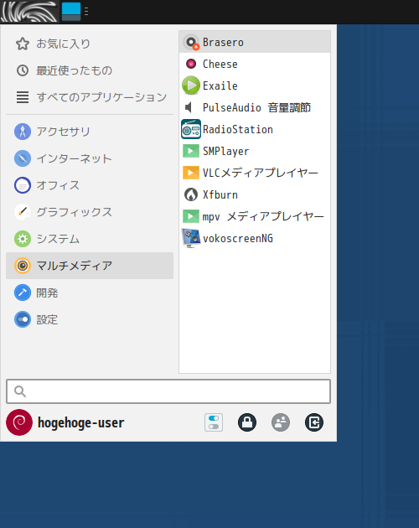Open the settings manager toggle icon
Screen dimensions: 419x528
click(214, 422)
